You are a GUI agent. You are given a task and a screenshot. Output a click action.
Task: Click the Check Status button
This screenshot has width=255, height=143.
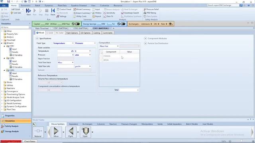tap(29, 141)
